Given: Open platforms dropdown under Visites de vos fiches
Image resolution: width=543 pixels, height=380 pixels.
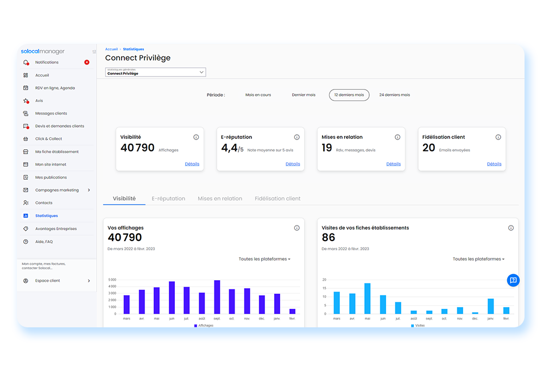Looking at the screenshot, I should pyautogui.click(x=478, y=259).
